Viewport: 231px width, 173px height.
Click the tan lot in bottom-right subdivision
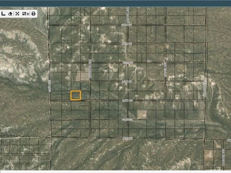tap(209, 154)
